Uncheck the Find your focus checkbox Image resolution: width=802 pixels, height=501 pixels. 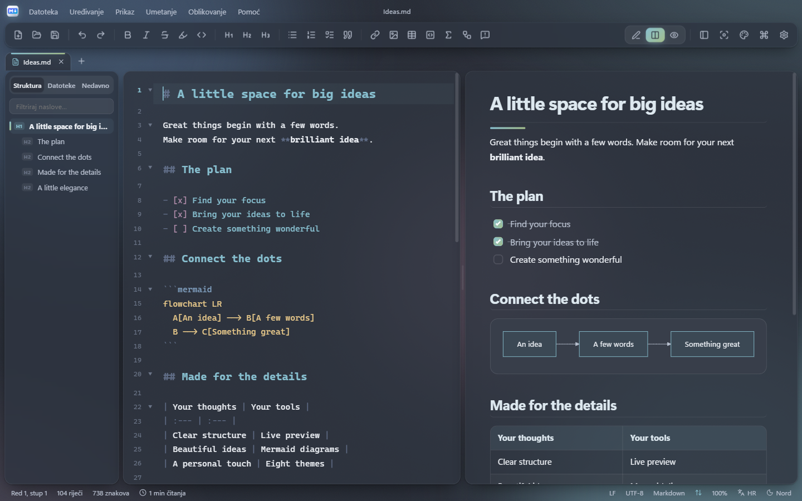498,224
